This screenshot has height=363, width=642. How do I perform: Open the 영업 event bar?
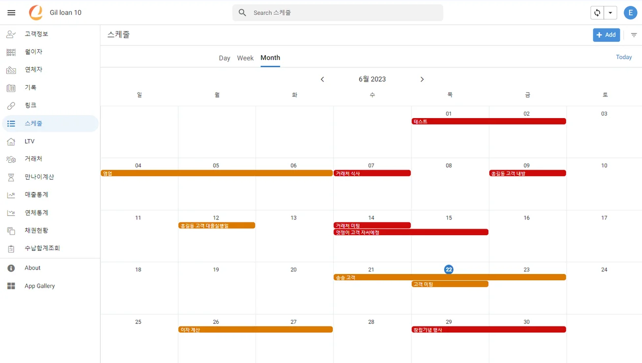pos(217,173)
